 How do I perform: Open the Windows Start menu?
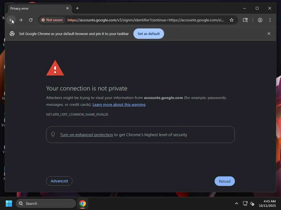(9, 203)
